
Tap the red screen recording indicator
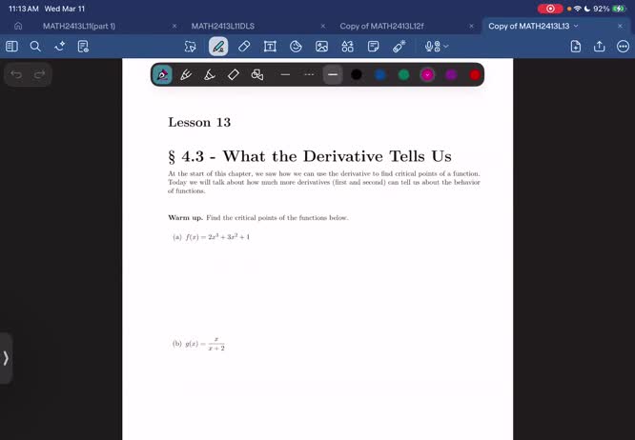550,9
